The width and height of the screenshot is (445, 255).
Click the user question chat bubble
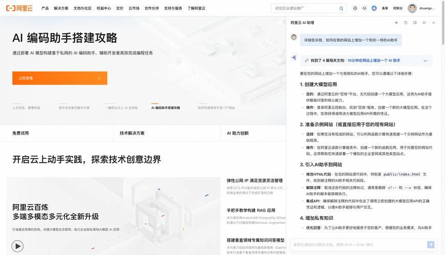click(x=351, y=40)
